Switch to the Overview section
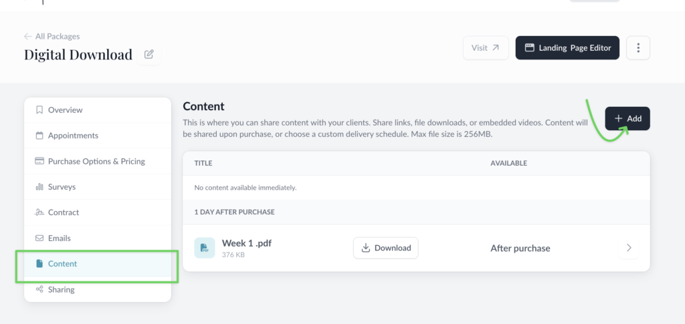Image resolution: width=685 pixels, height=324 pixels. point(65,110)
